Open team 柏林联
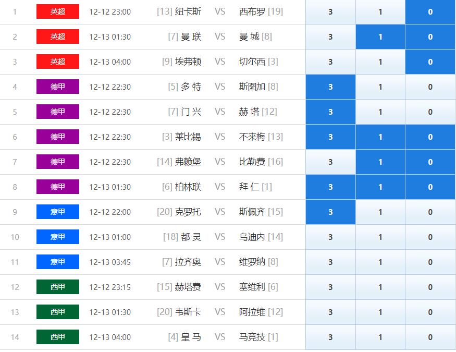The width and height of the screenshot is (456, 352). click(188, 187)
